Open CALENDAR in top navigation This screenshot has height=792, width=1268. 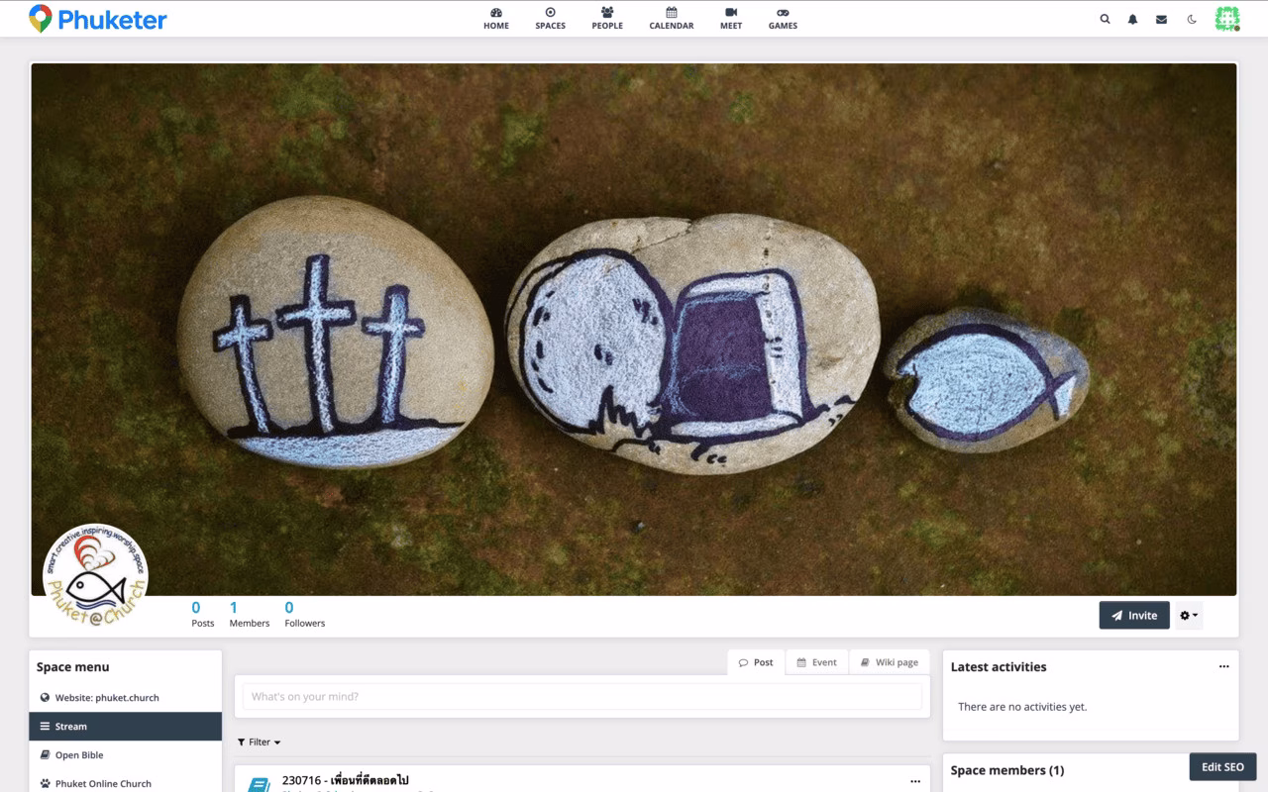[x=672, y=19]
